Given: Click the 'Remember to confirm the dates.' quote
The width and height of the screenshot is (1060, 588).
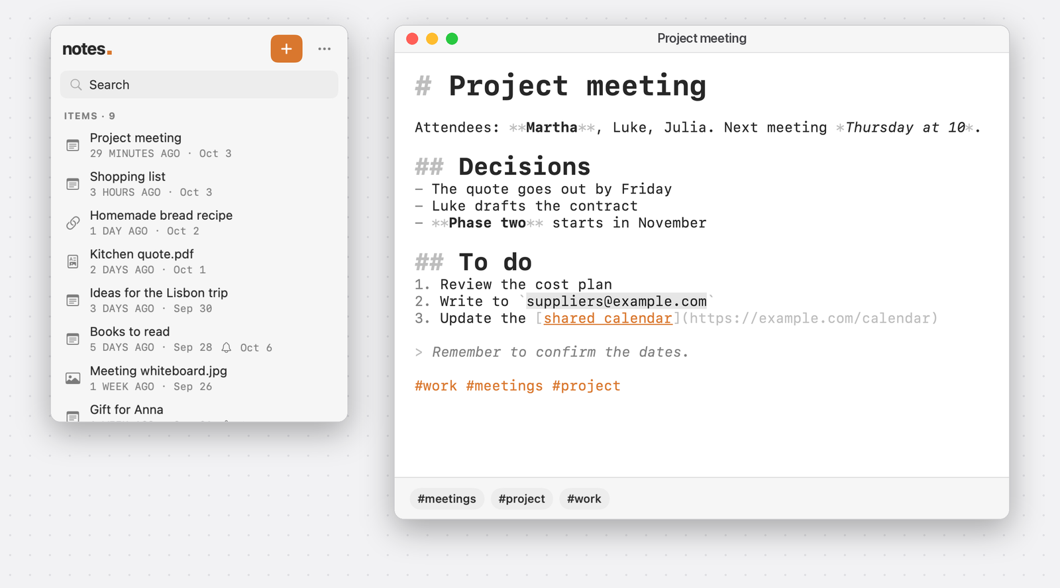Looking at the screenshot, I should coord(560,352).
